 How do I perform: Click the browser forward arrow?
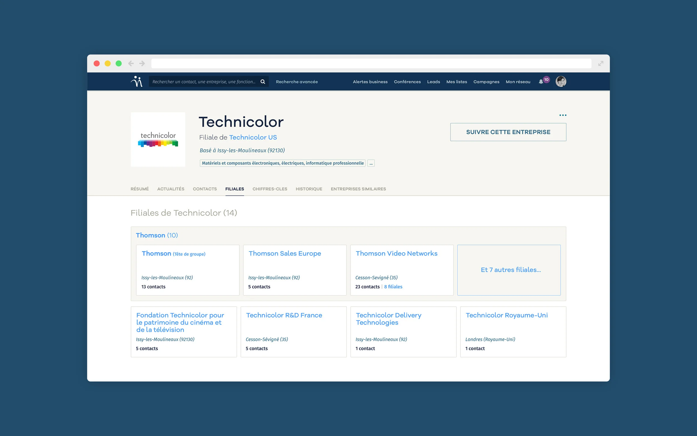(x=142, y=63)
